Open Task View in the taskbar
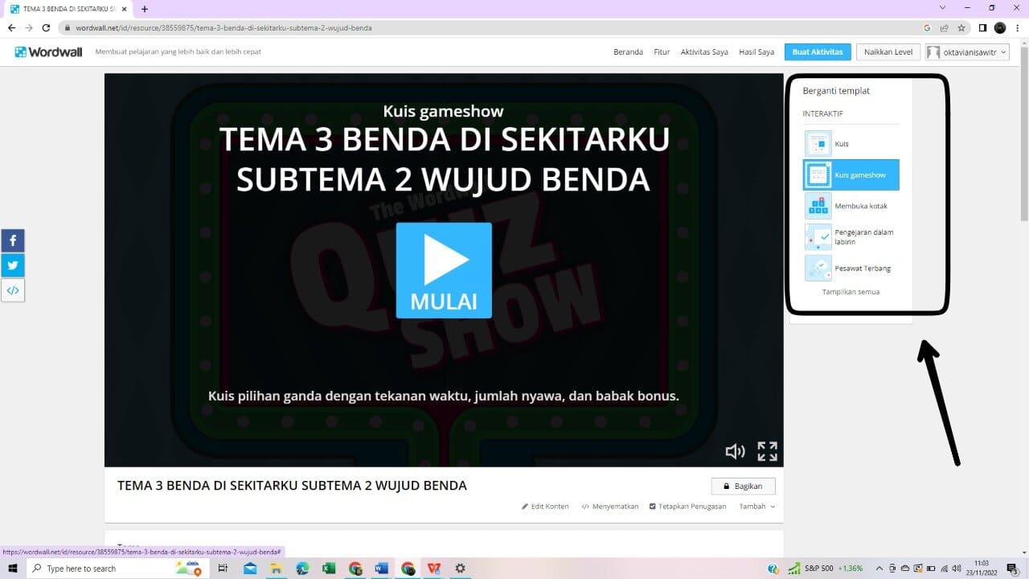This screenshot has width=1029, height=579. pyautogui.click(x=223, y=569)
